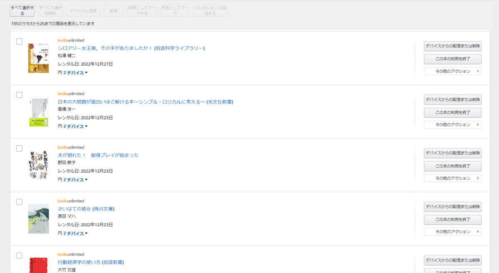Click the すべて選択する button

pyautogui.click(x=22, y=11)
